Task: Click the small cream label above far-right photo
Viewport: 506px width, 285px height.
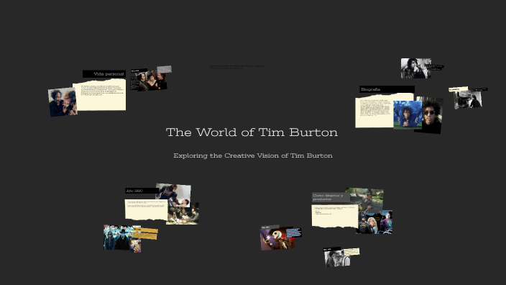Action: coord(459,89)
